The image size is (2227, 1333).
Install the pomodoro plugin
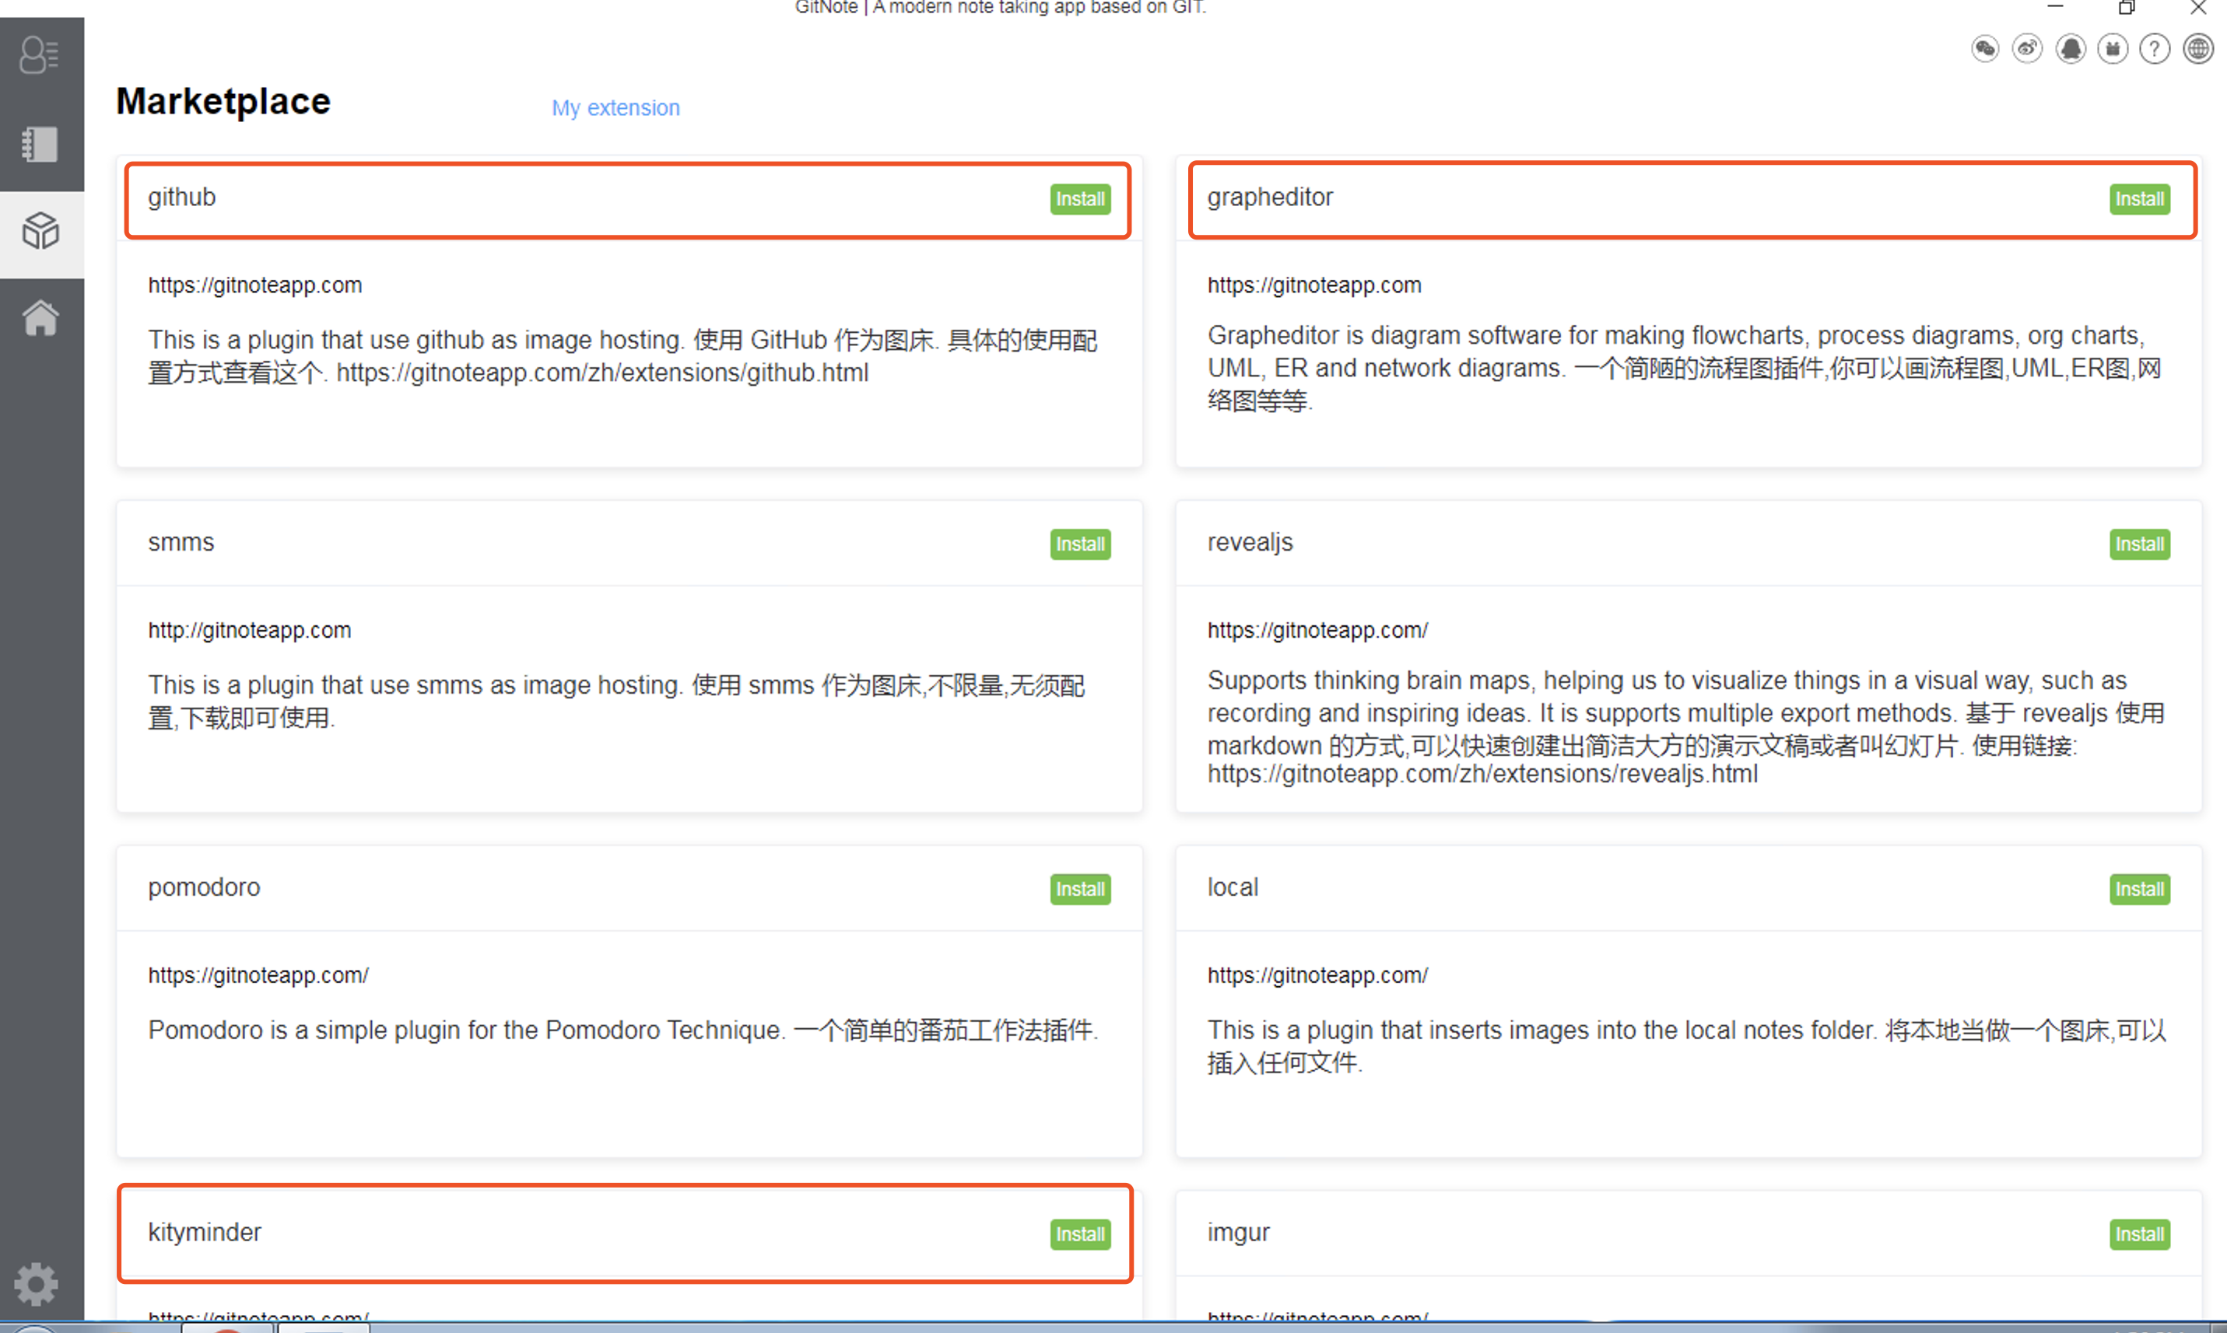pos(1079,889)
